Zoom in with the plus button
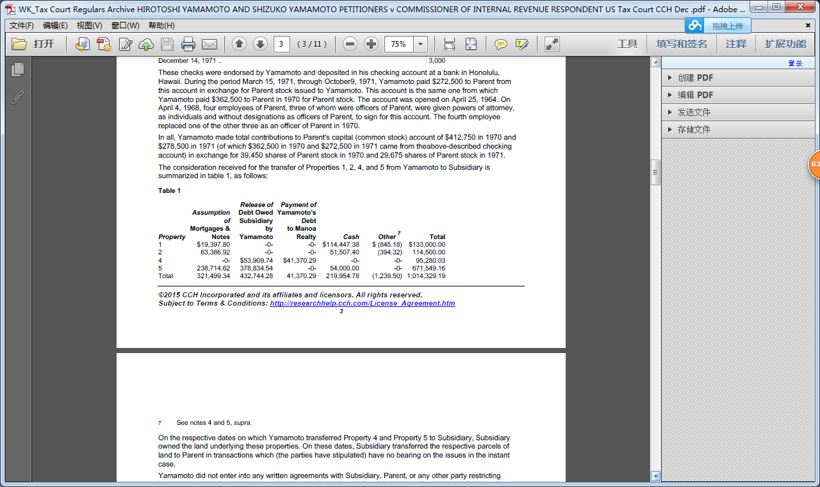Viewport: 820px width, 487px height. 371,44
